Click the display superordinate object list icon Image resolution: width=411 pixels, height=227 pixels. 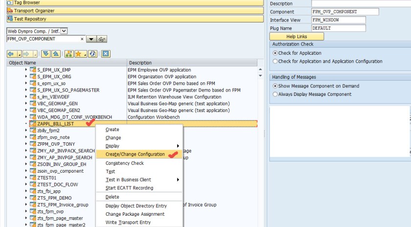coord(69,54)
